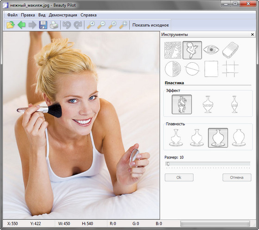Go to previous image with green arrow

(21, 25)
